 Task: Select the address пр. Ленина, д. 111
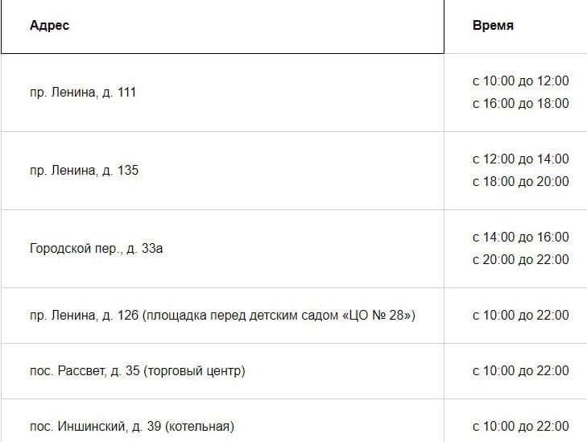[x=83, y=93]
